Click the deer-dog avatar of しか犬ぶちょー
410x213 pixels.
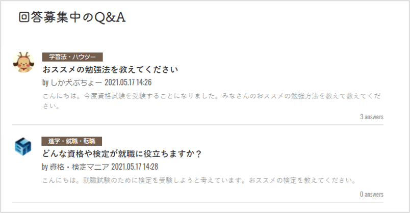point(22,62)
